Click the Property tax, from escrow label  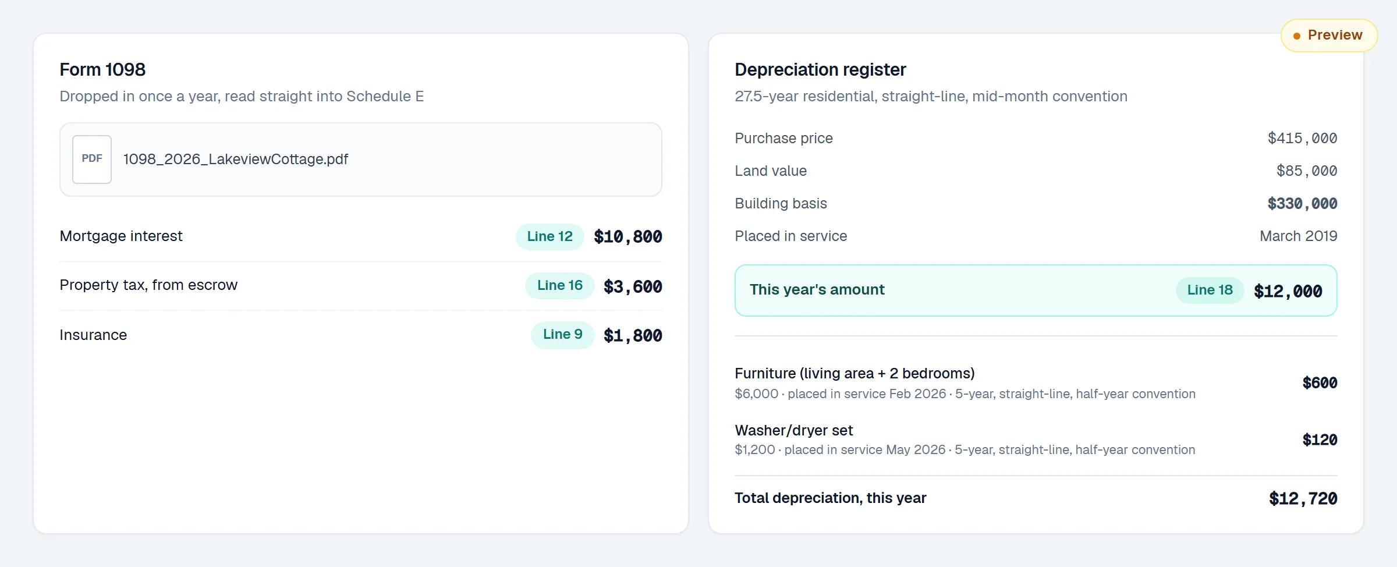148,285
